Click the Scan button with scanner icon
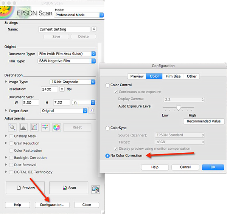This screenshot has height=214, width=227. [68, 188]
